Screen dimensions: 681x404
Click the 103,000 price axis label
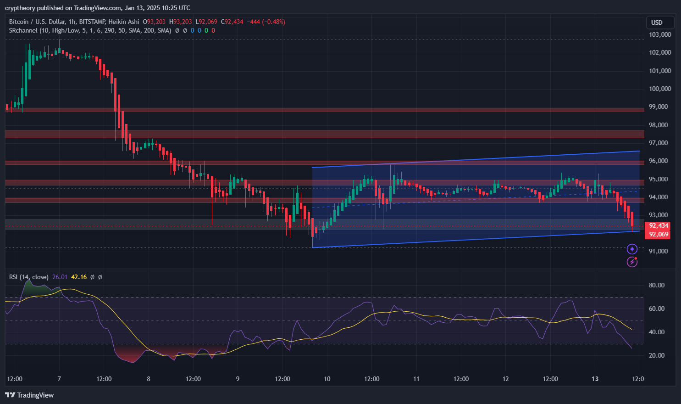tap(660, 34)
